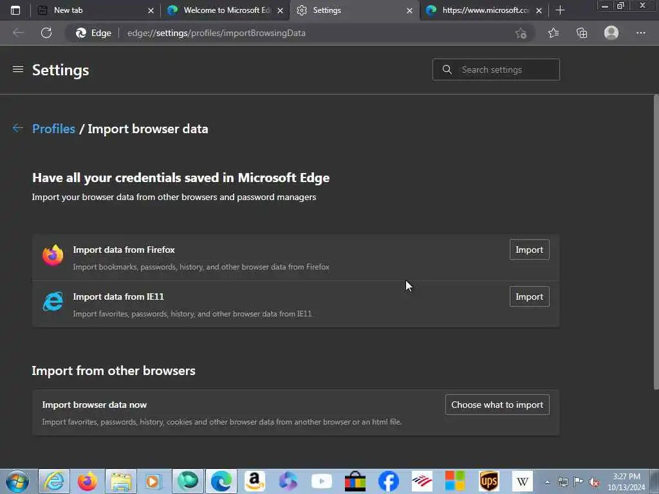Click the dark green Edge-style taskbar icon
Viewport: 659px width, 494px height.
[x=188, y=481]
